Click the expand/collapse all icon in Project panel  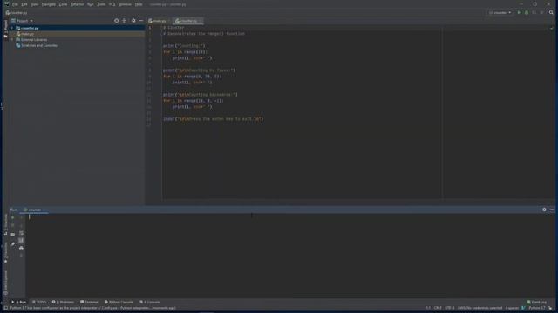click(124, 21)
